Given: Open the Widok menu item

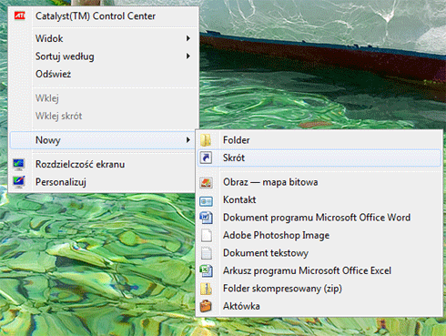Looking at the screenshot, I should (104, 38).
